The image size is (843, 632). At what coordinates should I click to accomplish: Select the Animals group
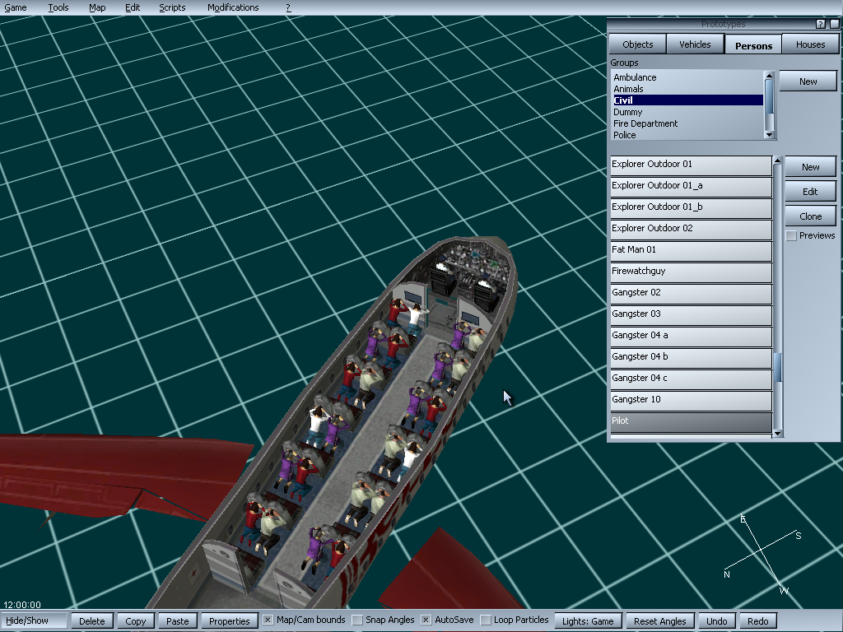[687, 89]
